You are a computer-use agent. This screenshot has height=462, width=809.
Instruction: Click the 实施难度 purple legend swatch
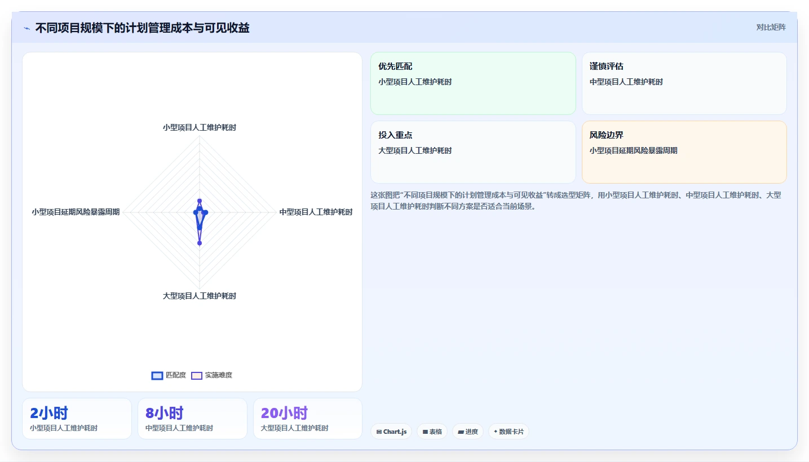[197, 376]
